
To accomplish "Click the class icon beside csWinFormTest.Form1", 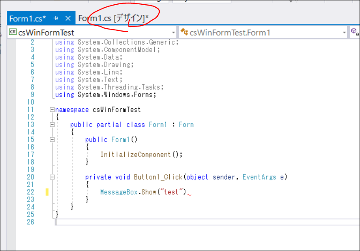I will coord(184,32).
